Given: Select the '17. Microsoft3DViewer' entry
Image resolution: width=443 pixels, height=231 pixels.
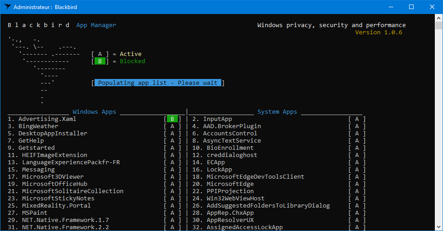Looking at the screenshot, I should (46, 177).
